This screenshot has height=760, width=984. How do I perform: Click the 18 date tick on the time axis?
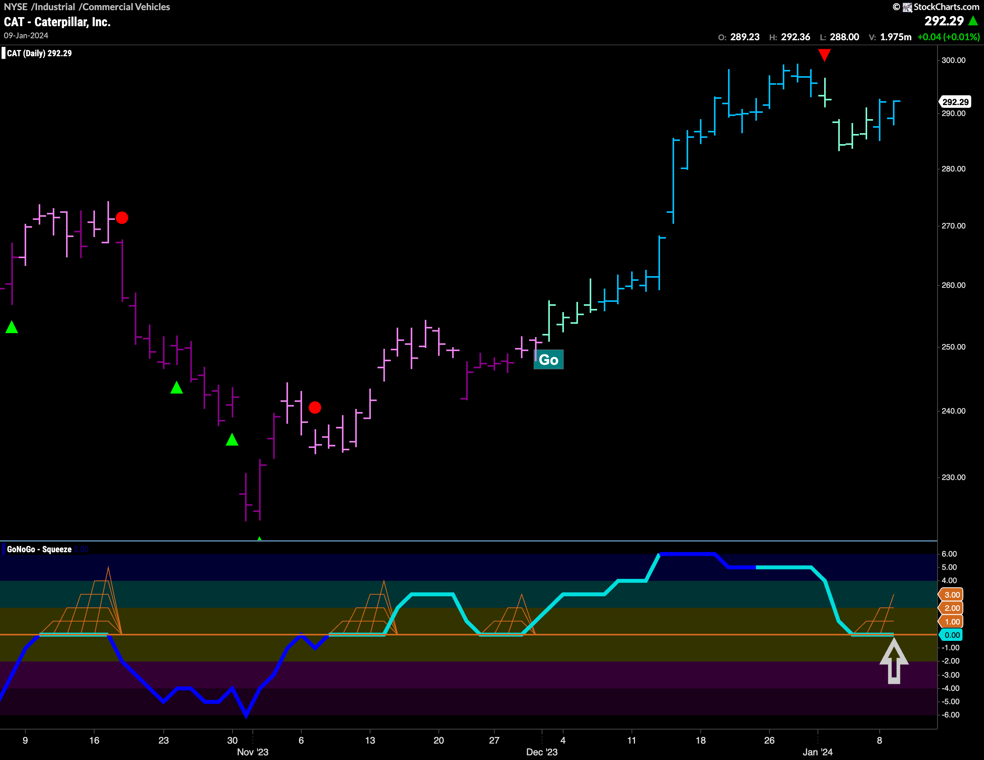tap(701, 740)
